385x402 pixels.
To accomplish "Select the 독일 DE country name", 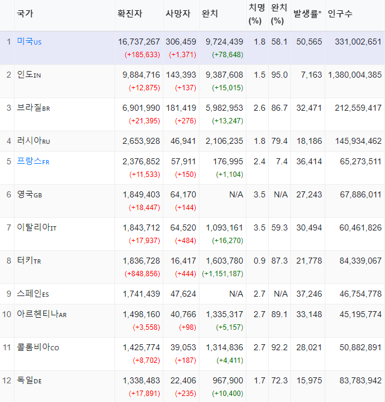I will point(30,380).
